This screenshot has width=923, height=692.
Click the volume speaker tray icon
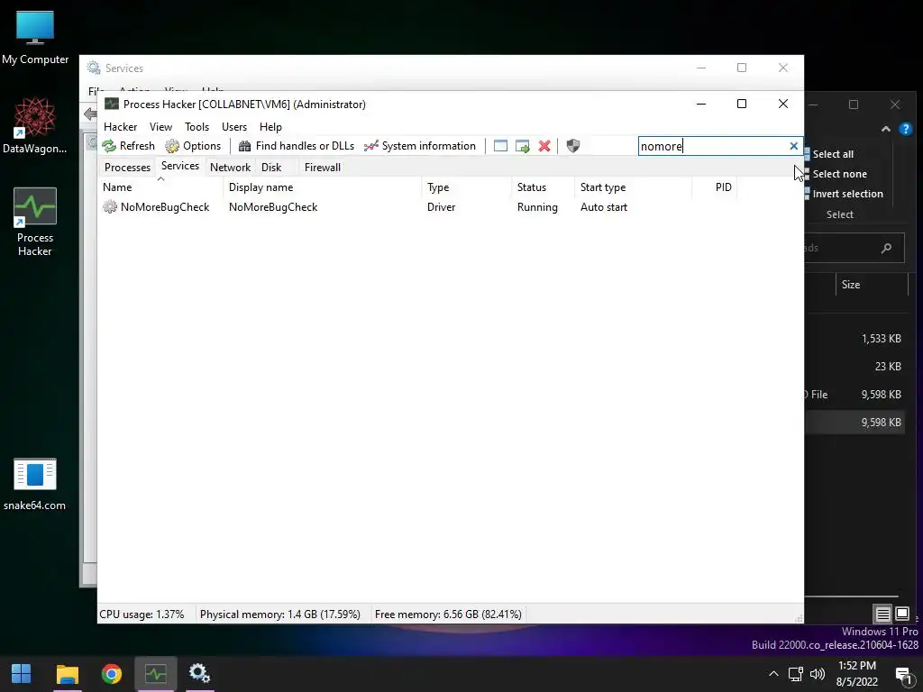[x=817, y=674]
